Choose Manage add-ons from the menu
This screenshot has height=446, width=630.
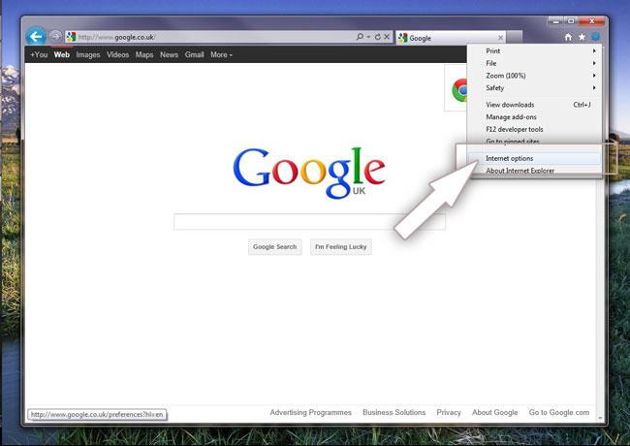pos(535,117)
